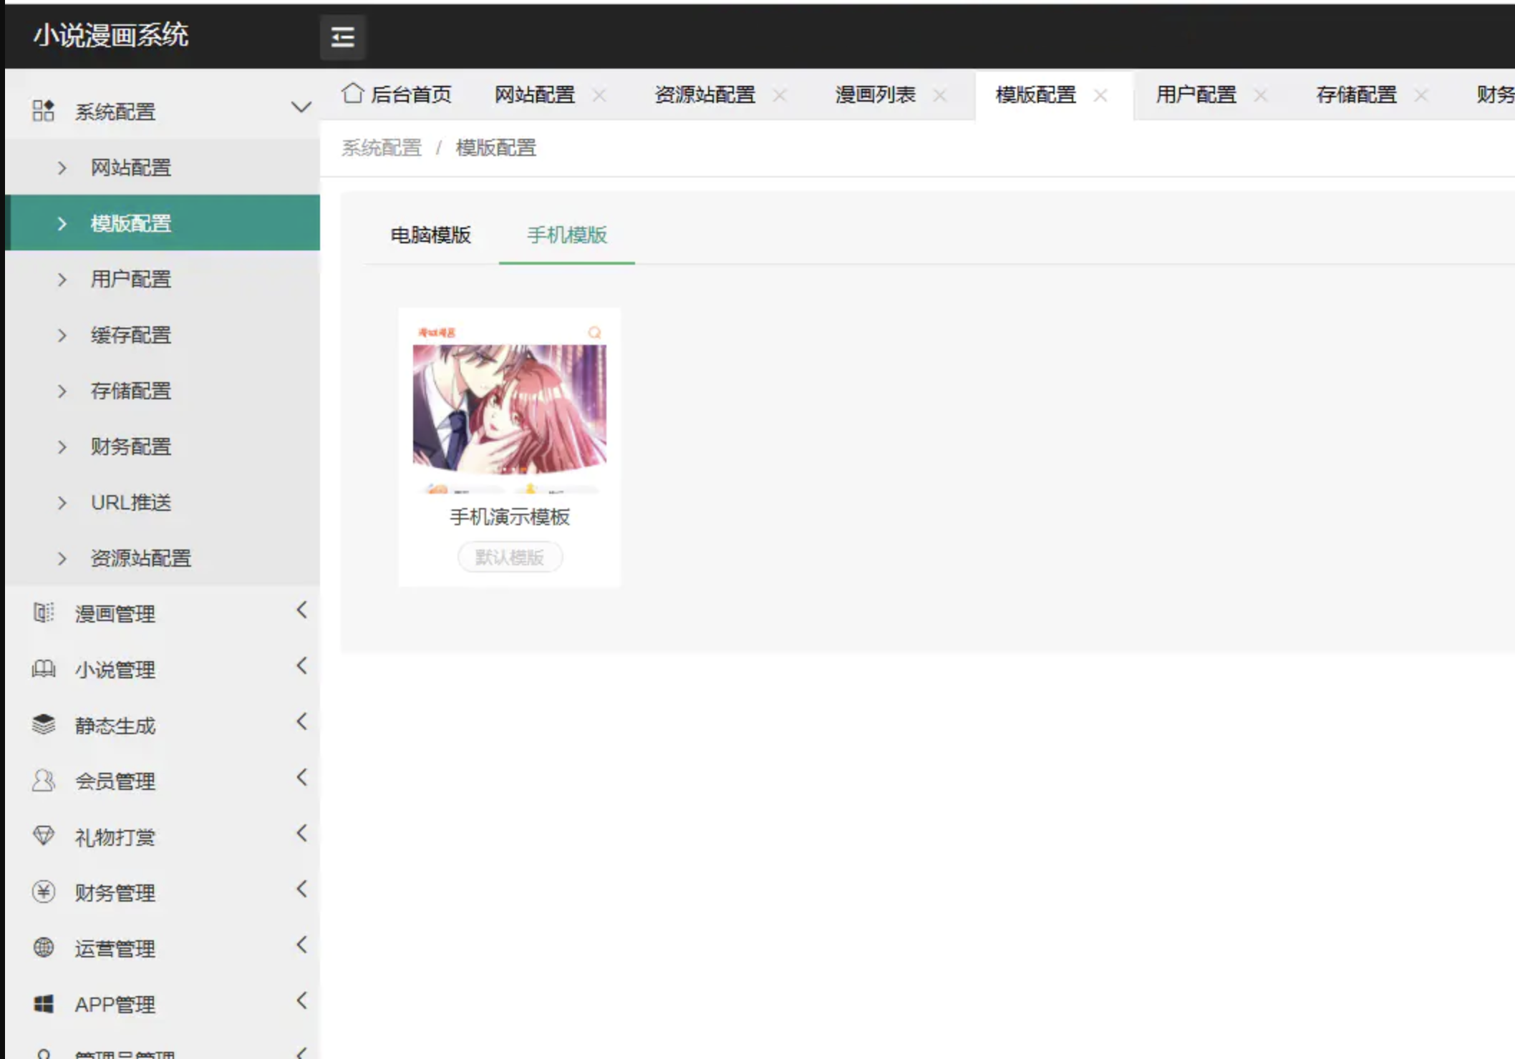Close the 漫画列表 tab
This screenshot has width=1515, height=1059.
[940, 94]
